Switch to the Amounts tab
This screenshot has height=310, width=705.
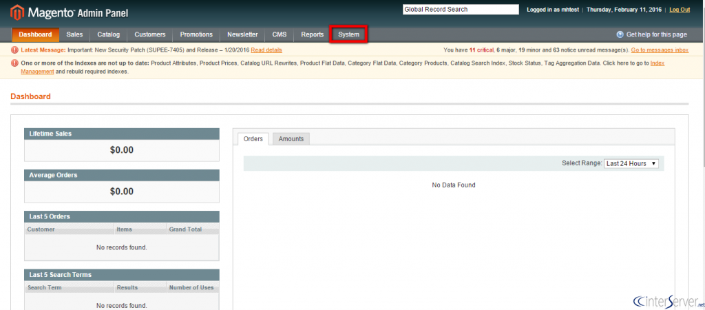click(291, 139)
